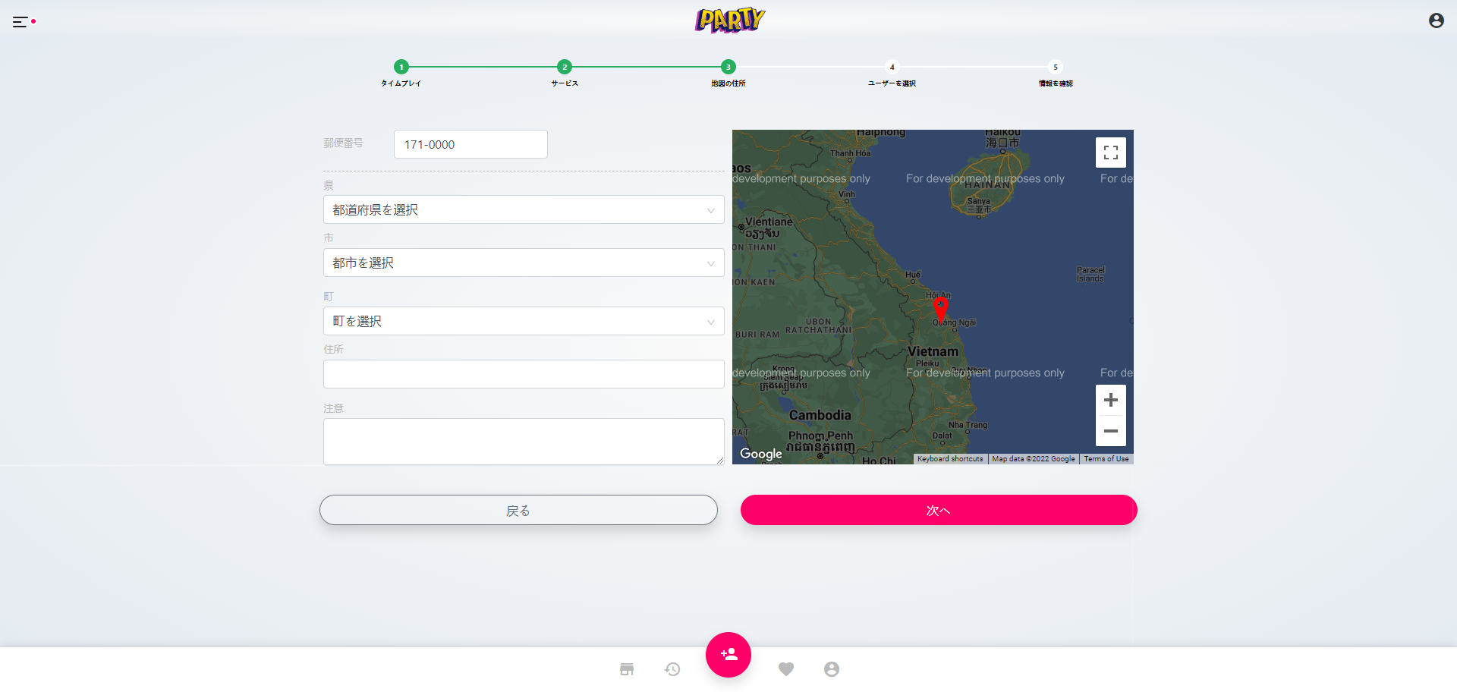This screenshot has height=692, width=1457.
Task: Expand the 町を選択 dropdown
Action: pos(524,322)
